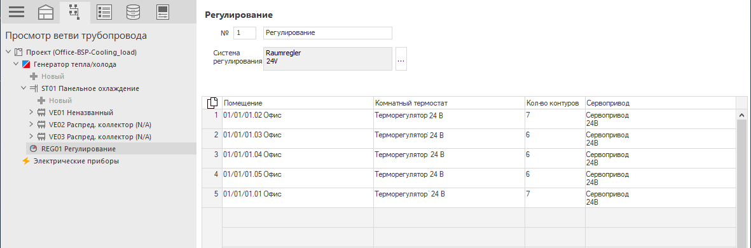This screenshot has width=751, height=248.
Task: Click plus icon of Новый under ST01
Action: (41, 100)
